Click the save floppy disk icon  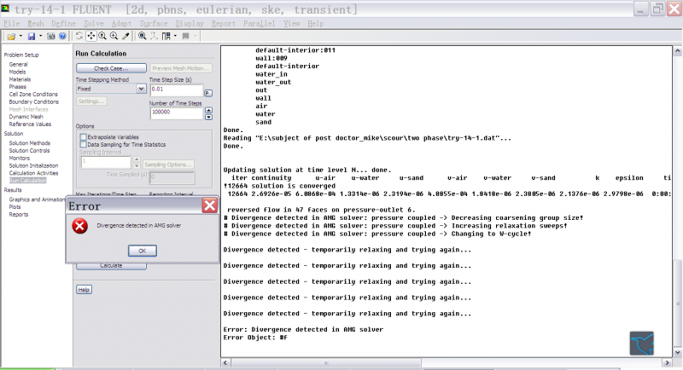point(32,37)
